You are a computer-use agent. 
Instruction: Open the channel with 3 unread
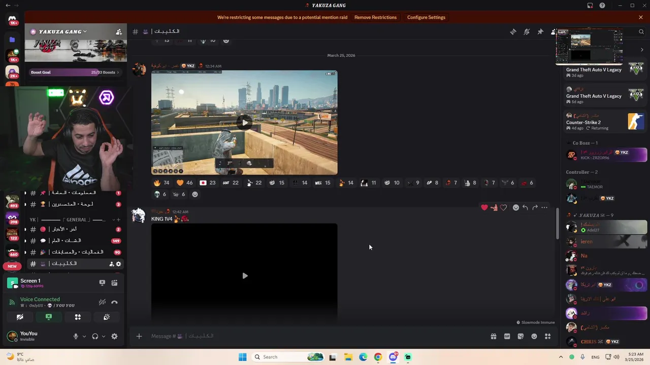click(75, 204)
